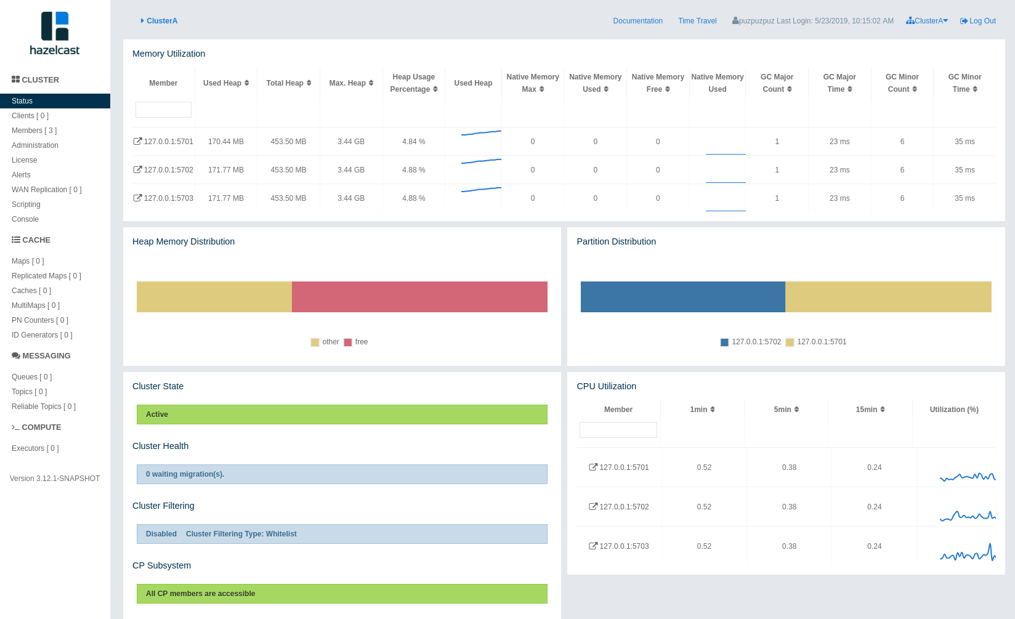Viewport: 1015px width, 619px height.
Task: Open the Documentation link
Action: (638, 21)
